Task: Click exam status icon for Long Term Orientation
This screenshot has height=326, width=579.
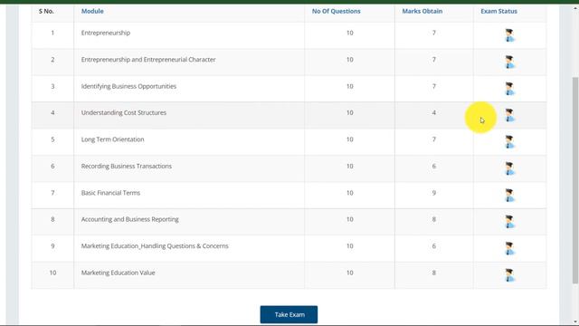Action: pos(509,142)
